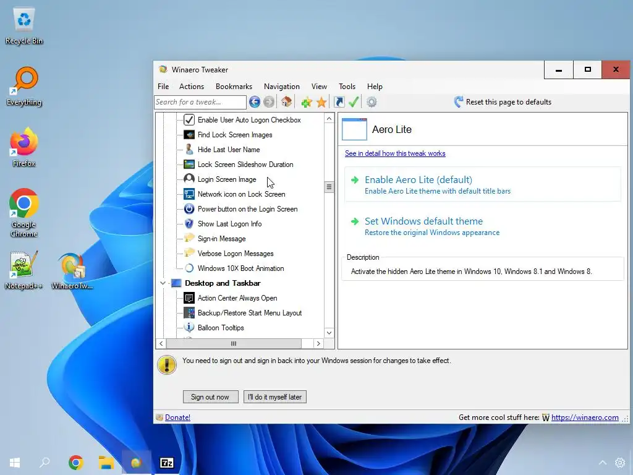Click tree vertical scrollbar thumb
Screen dimensions: 633x475
click(329, 187)
